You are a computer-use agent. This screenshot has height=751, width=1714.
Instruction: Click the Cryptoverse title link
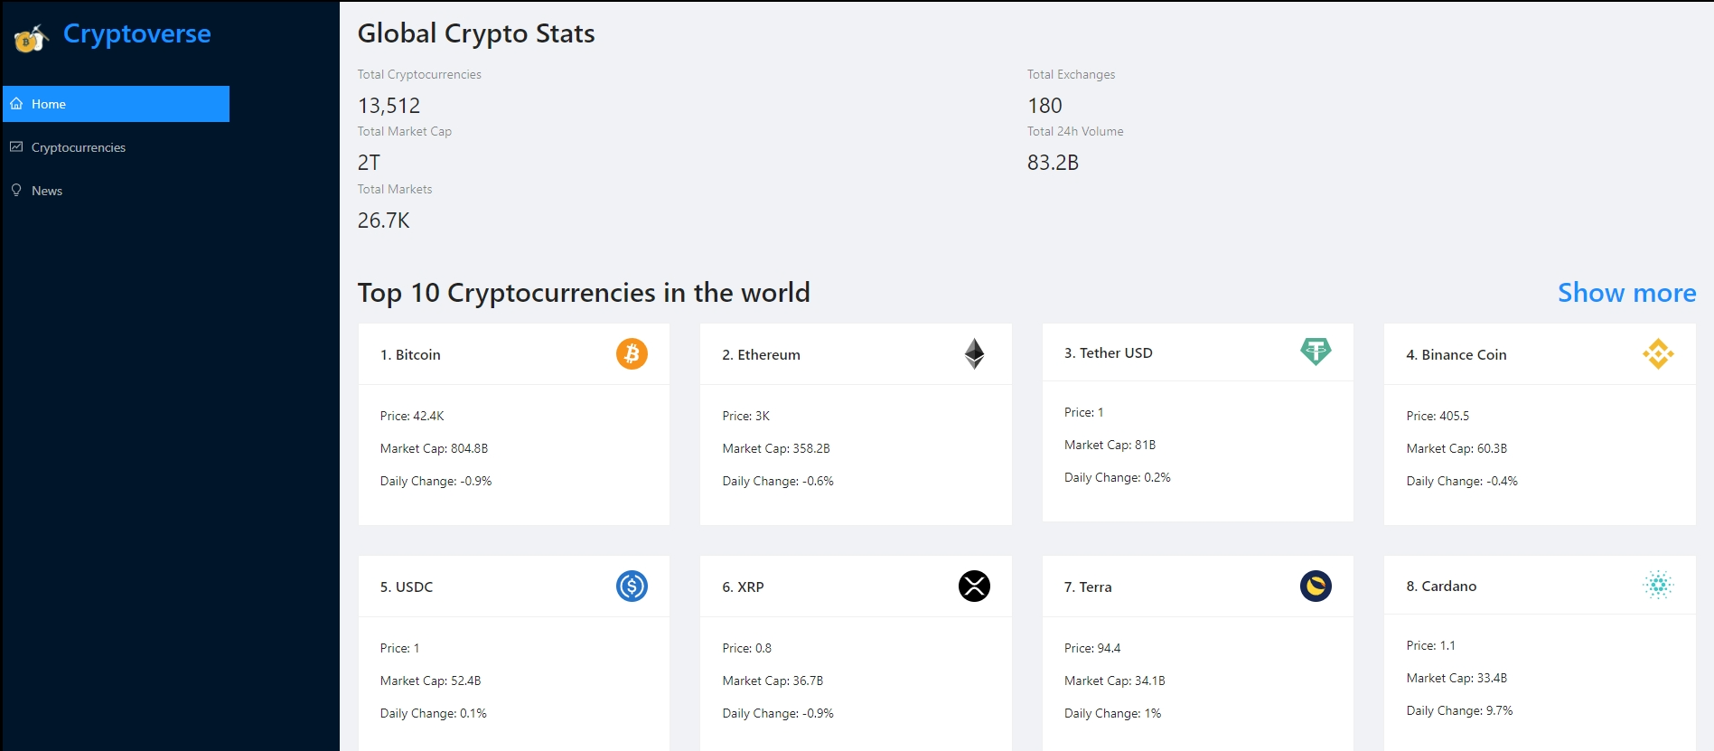click(x=136, y=33)
